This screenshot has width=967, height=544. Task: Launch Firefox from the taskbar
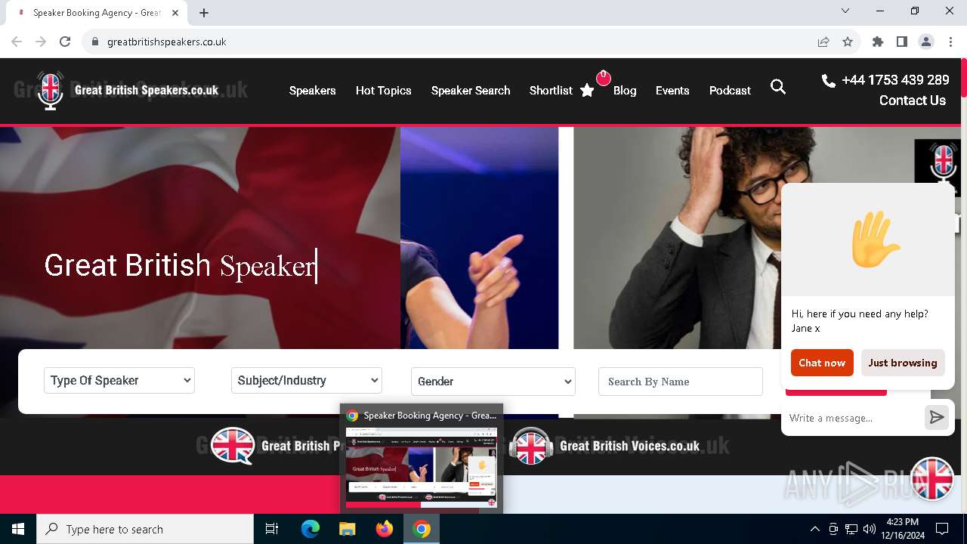[385, 529]
